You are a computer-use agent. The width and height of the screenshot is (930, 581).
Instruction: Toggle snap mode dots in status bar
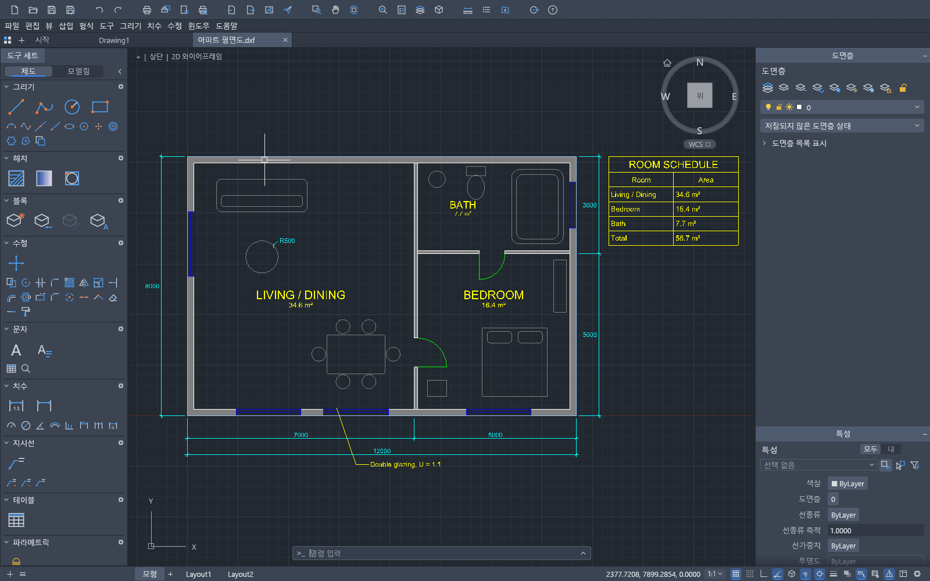click(x=750, y=574)
